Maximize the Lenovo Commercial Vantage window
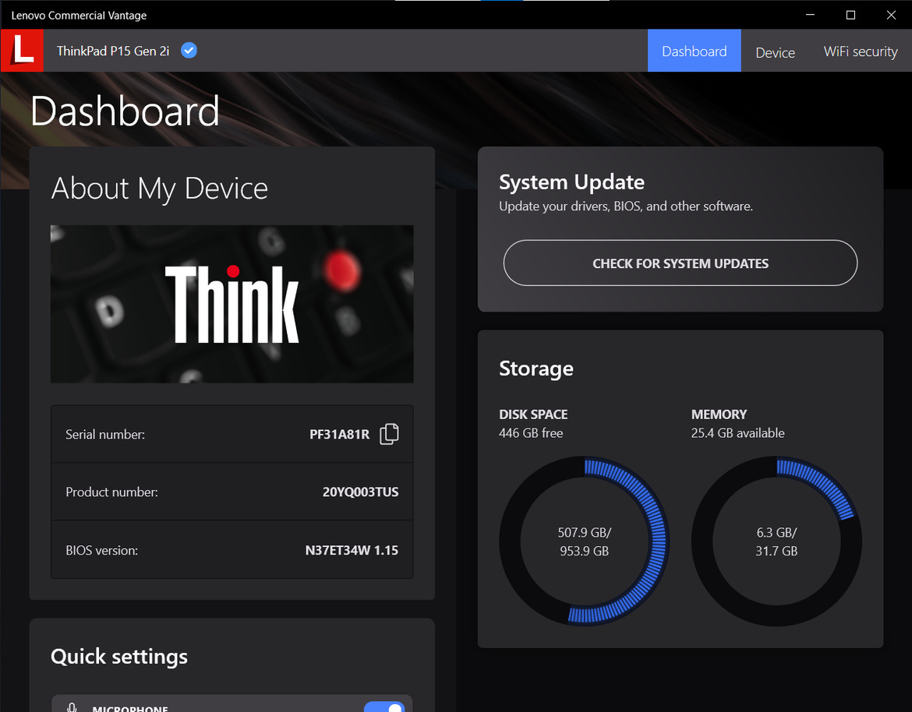The width and height of the screenshot is (912, 712). 850,15
